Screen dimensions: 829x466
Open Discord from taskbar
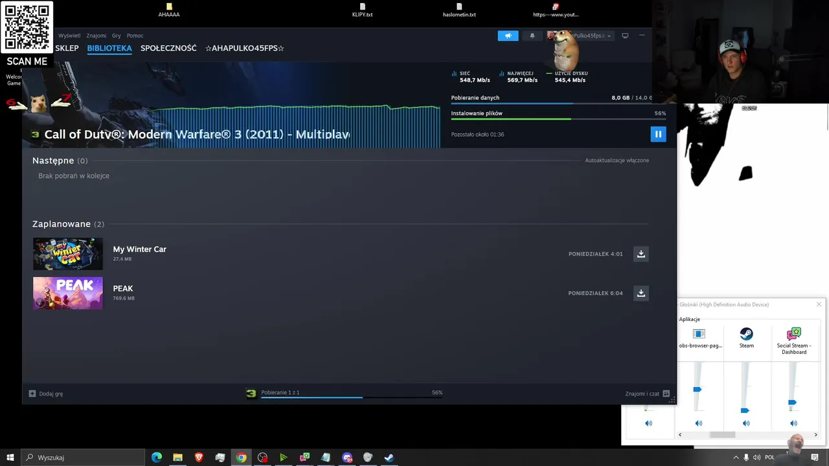point(346,458)
